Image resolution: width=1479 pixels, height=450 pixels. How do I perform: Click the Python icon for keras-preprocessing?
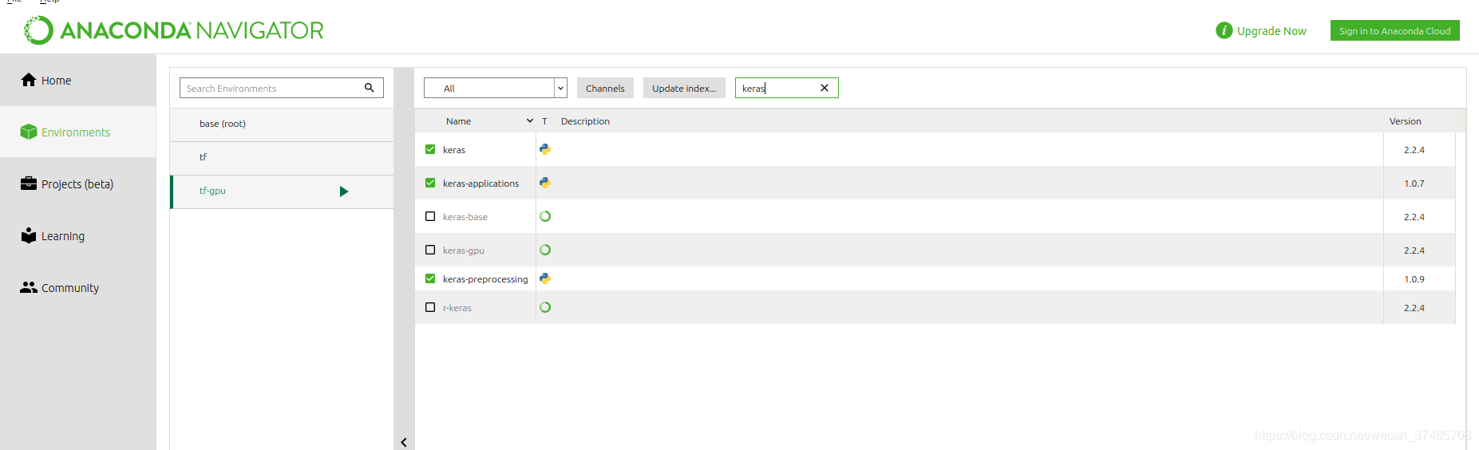pos(545,278)
